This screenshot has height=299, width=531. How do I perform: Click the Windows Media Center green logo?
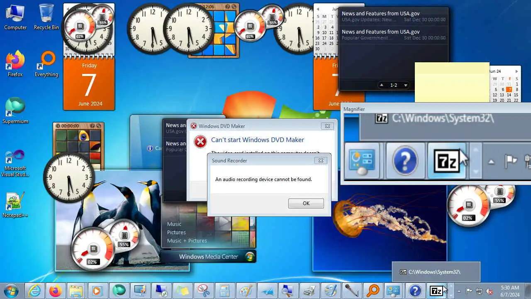(250, 256)
